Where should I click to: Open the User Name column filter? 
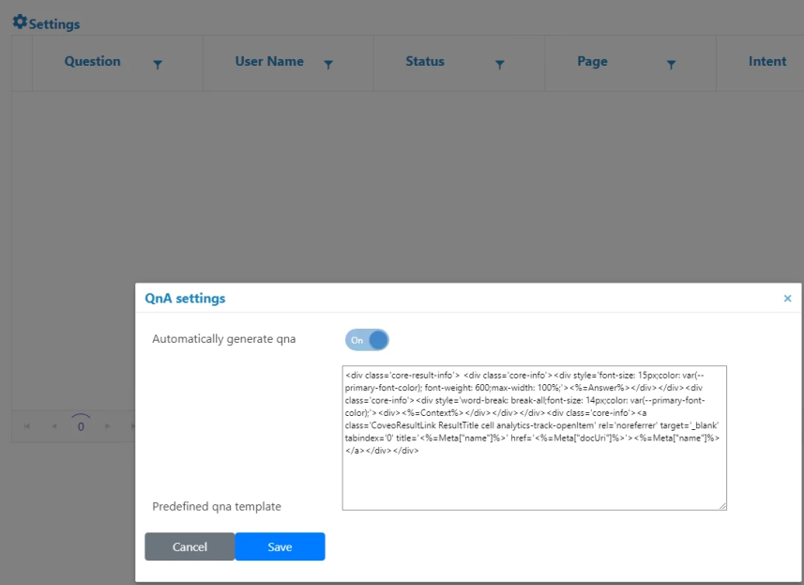328,64
